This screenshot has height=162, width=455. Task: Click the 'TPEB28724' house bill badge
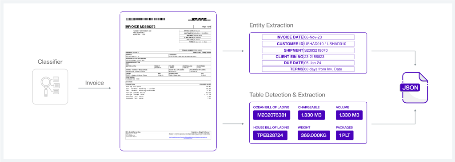point(270,135)
